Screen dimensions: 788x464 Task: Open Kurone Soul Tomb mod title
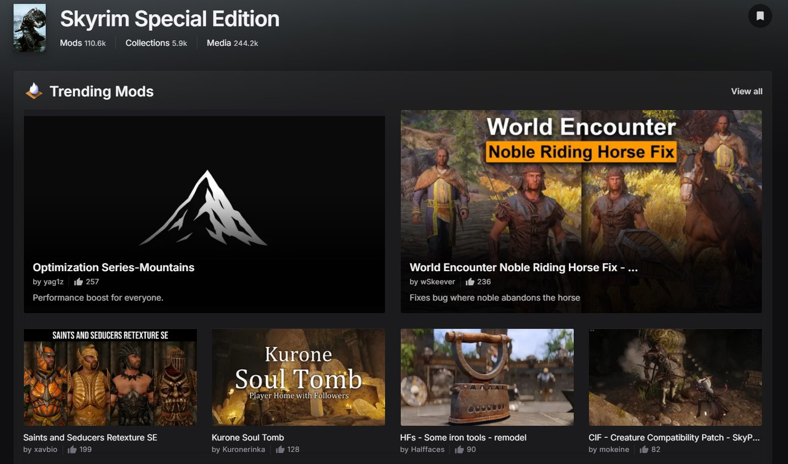pos(248,438)
